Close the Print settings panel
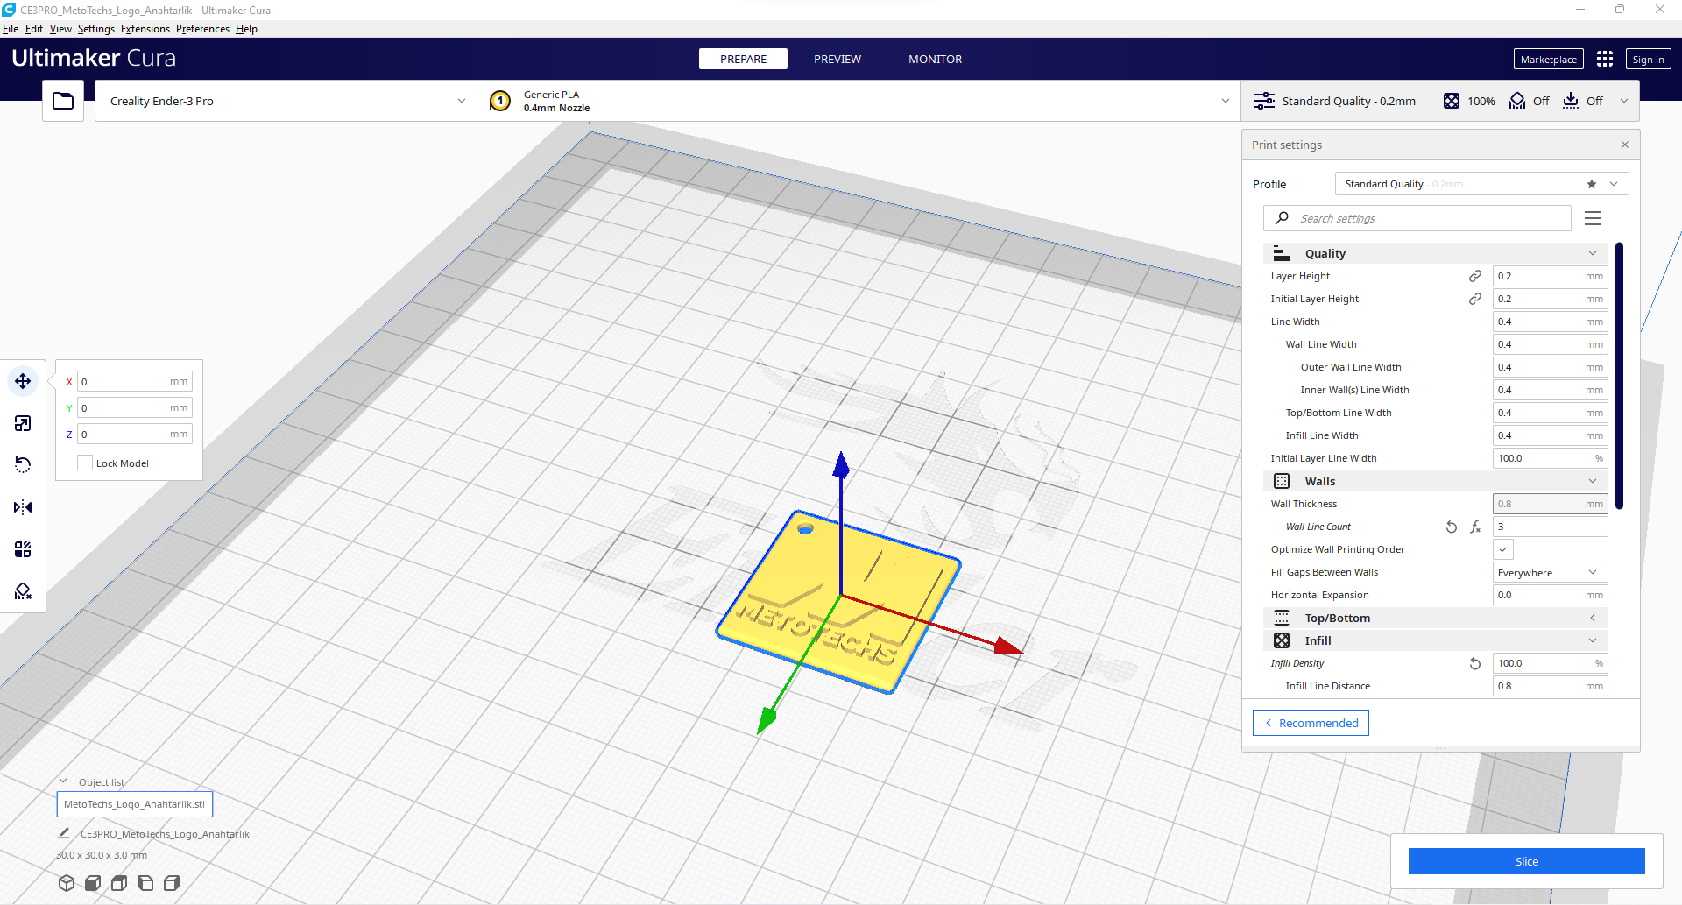 tap(1625, 145)
